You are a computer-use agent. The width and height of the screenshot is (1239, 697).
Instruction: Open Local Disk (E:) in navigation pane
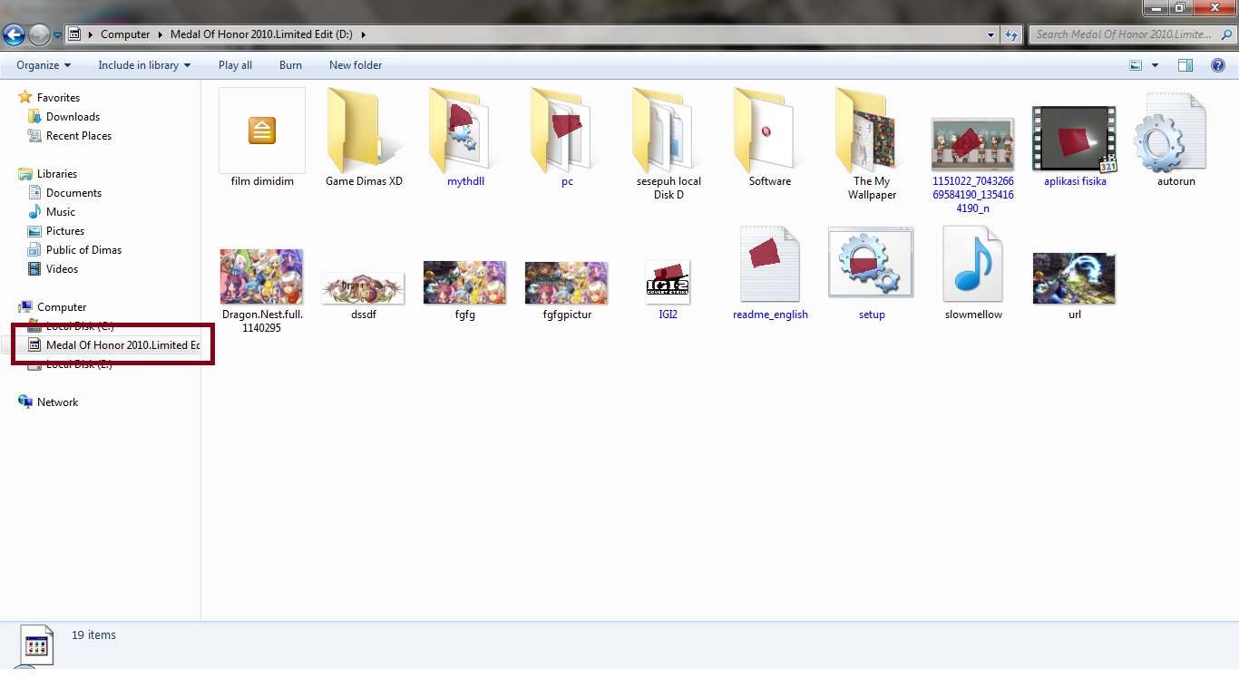80,364
